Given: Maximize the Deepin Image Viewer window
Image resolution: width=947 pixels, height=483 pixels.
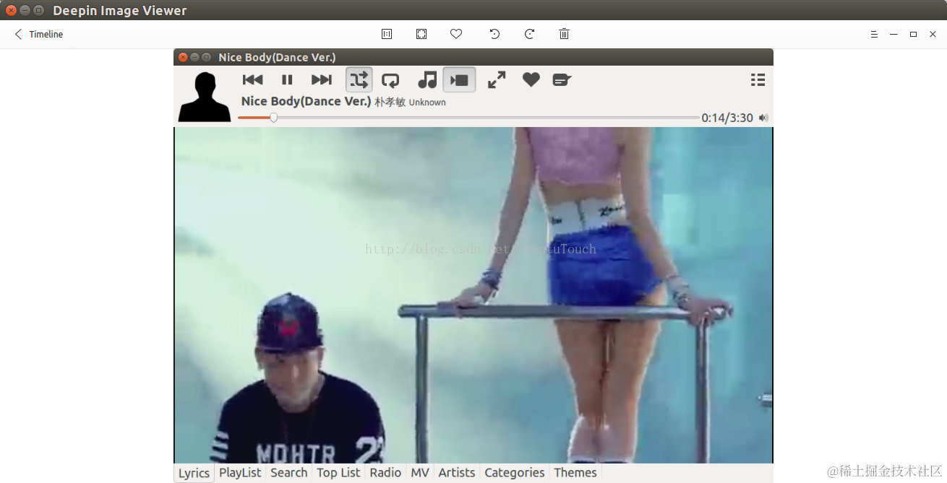Looking at the screenshot, I should (913, 34).
